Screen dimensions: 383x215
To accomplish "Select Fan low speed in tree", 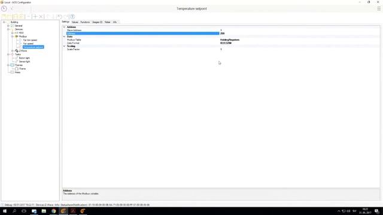I will (x=30, y=40).
